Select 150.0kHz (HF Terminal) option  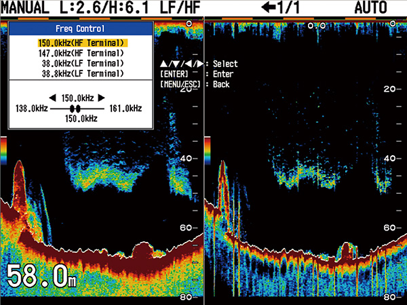tap(83, 43)
